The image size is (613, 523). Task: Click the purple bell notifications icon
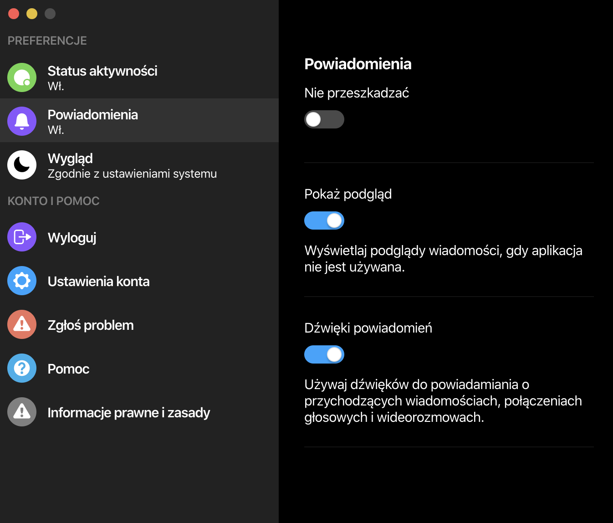[x=22, y=121]
